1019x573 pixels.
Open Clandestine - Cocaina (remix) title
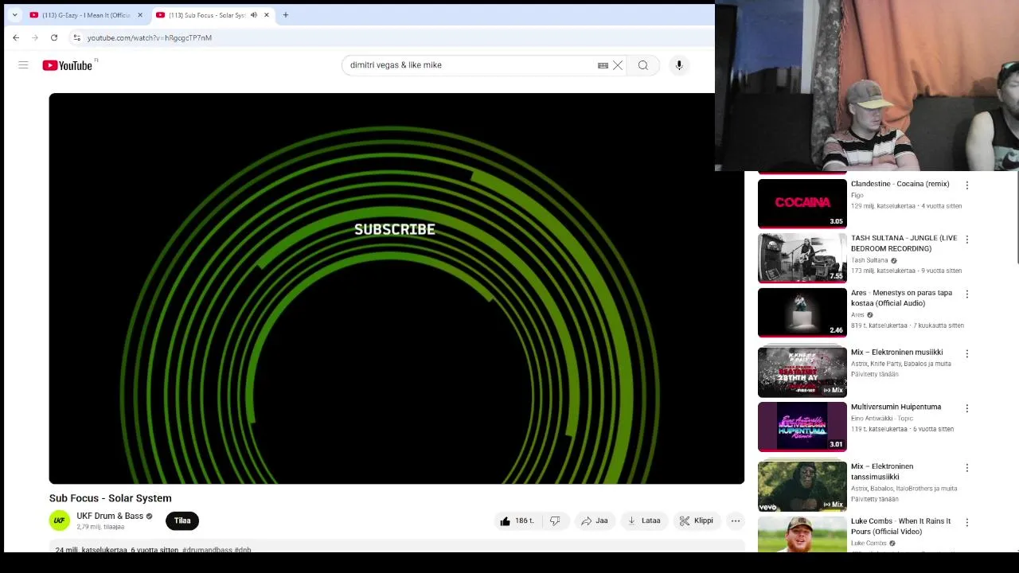(900, 184)
